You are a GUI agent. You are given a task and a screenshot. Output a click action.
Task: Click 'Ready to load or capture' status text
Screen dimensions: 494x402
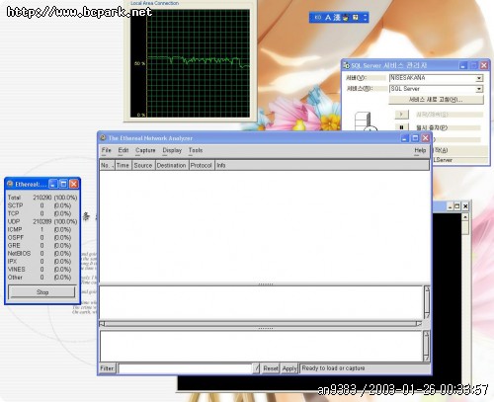(333, 368)
